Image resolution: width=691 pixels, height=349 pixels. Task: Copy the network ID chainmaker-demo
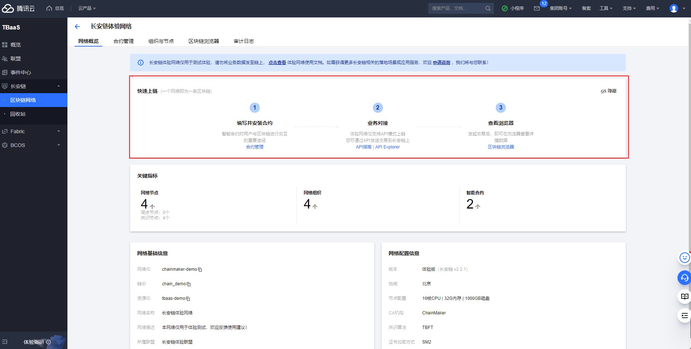(x=200, y=270)
